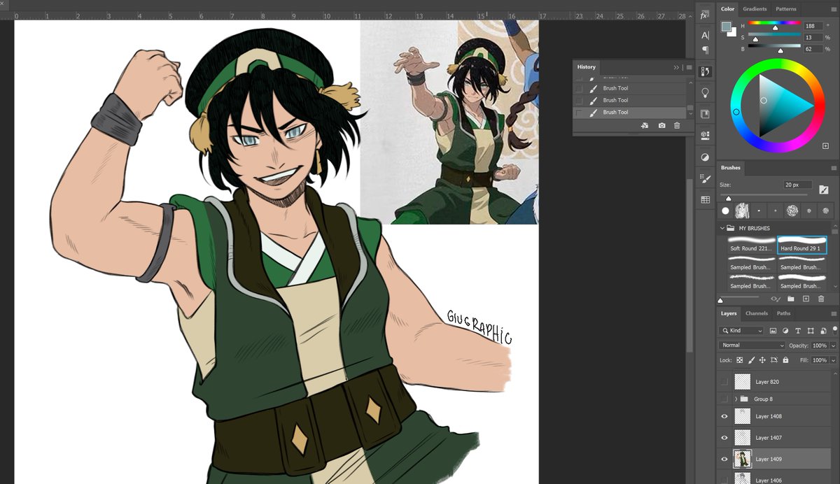Viewport: 840px width, 484px height.
Task: Open the Paragraph panel icon
Action: coord(705,50)
